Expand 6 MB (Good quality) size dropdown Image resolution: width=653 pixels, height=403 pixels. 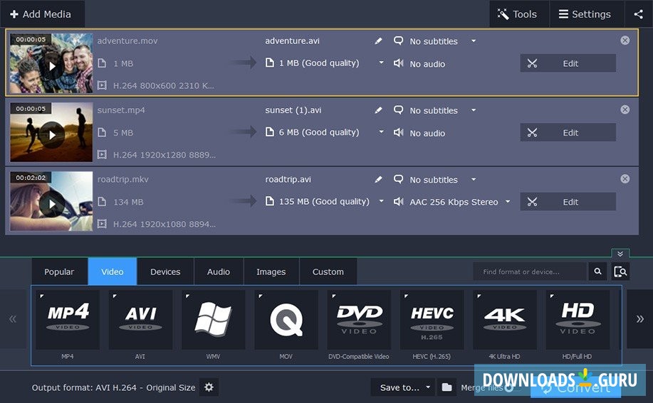click(381, 132)
